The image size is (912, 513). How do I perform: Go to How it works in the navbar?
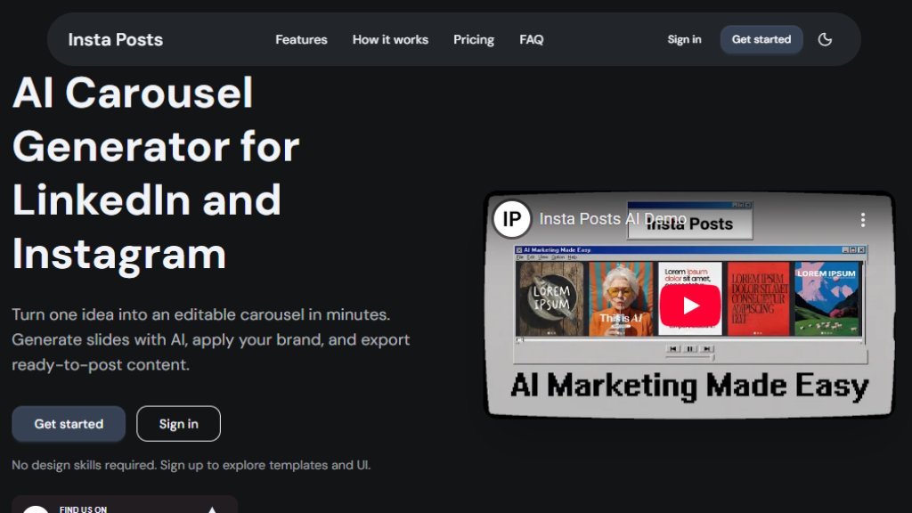390,39
